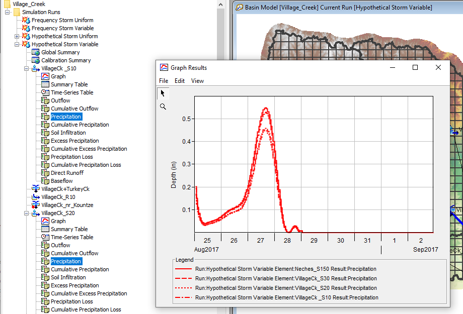The width and height of the screenshot is (463, 314).
Task: Select the VillageCk_nr_Kountze junction icon
Action: coord(36,205)
